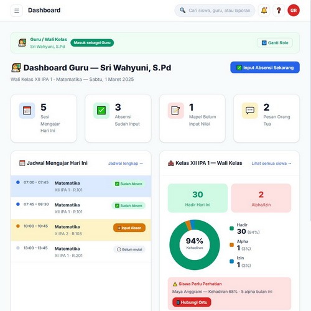Select the XI IPA 1 - R.201 class text
The height and width of the screenshot is (311, 311).
tap(68, 256)
